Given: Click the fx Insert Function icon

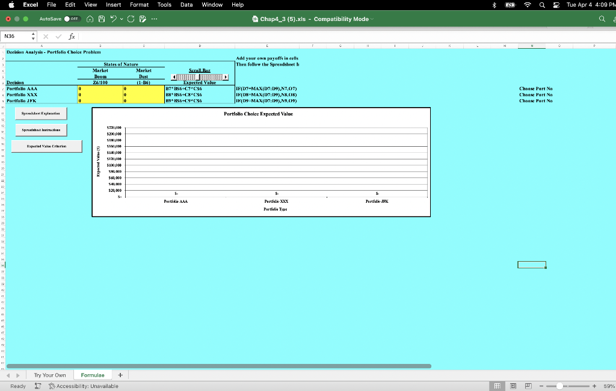Looking at the screenshot, I should click(72, 37).
